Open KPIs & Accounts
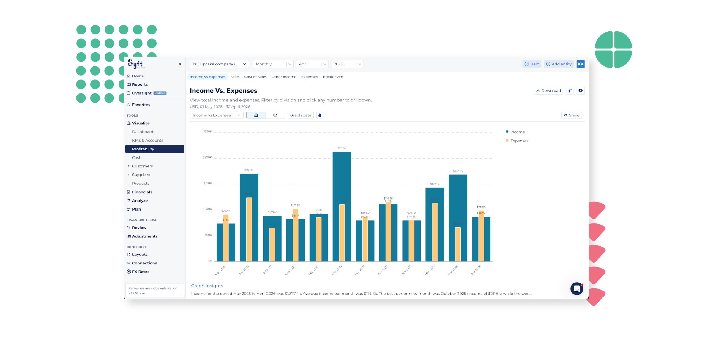 click(x=148, y=140)
